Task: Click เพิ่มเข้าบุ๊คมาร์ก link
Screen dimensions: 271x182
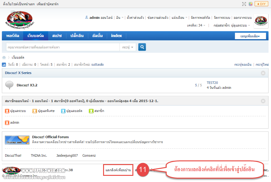Action: [x=48, y=4]
